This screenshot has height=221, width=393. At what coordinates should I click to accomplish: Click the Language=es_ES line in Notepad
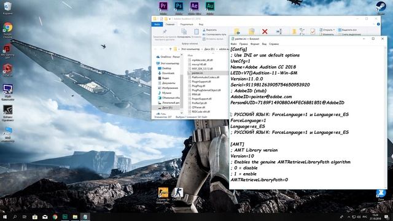tap(247, 126)
